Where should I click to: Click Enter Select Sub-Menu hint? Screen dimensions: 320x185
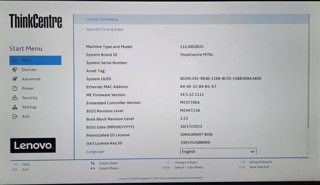click(x=183, y=168)
